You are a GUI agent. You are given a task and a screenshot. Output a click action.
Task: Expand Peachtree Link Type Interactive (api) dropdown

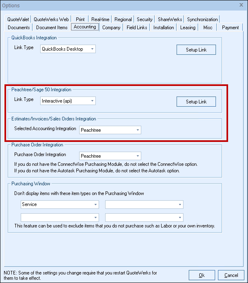[68, 101]
